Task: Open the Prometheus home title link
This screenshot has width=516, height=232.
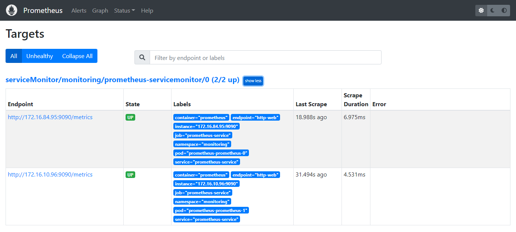Action: click(43, 10)
